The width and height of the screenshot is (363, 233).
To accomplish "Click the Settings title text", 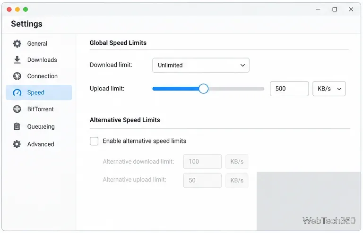I will [26, 24].
